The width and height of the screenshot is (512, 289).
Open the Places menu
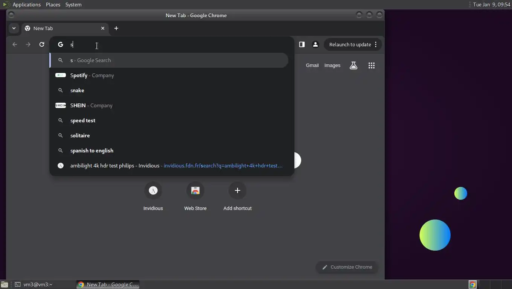coord(53,5)
